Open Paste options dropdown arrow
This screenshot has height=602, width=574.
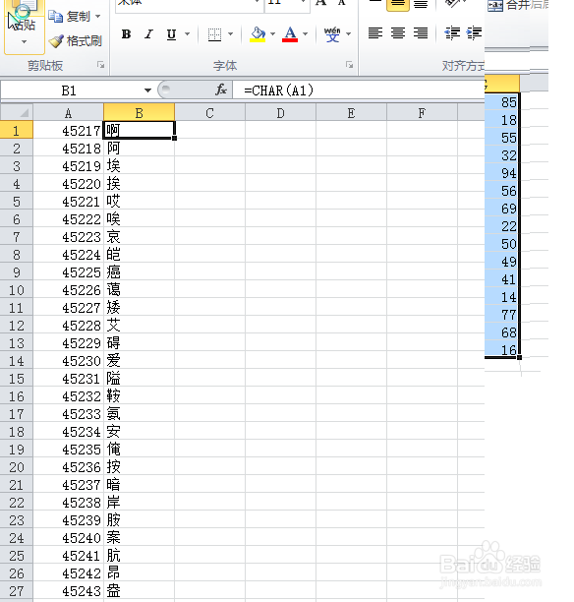coord(25,41)
